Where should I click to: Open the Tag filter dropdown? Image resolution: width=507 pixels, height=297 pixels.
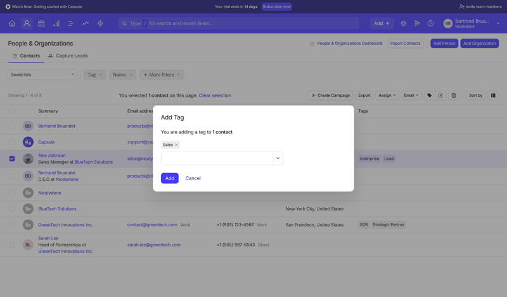(x=94, y=75)
